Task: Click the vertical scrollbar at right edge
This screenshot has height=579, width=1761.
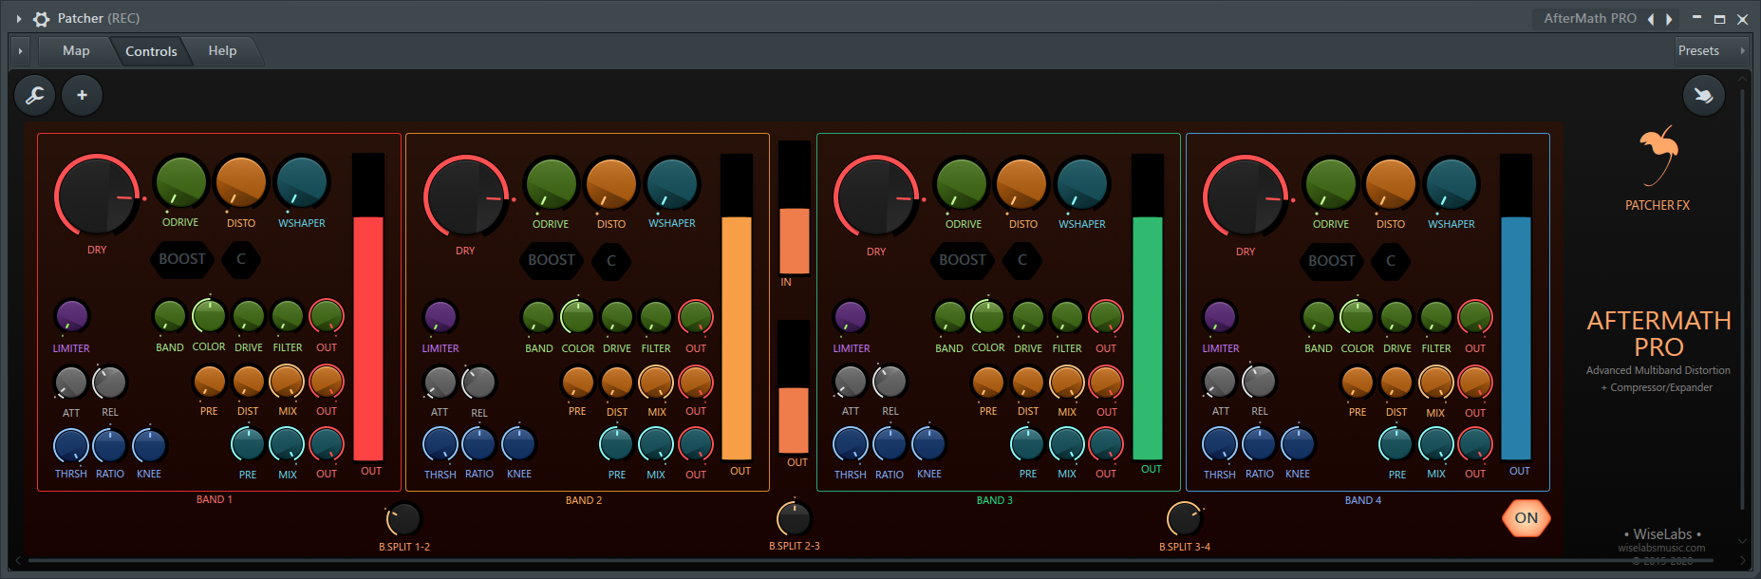Action: [x=1742, y=299]
